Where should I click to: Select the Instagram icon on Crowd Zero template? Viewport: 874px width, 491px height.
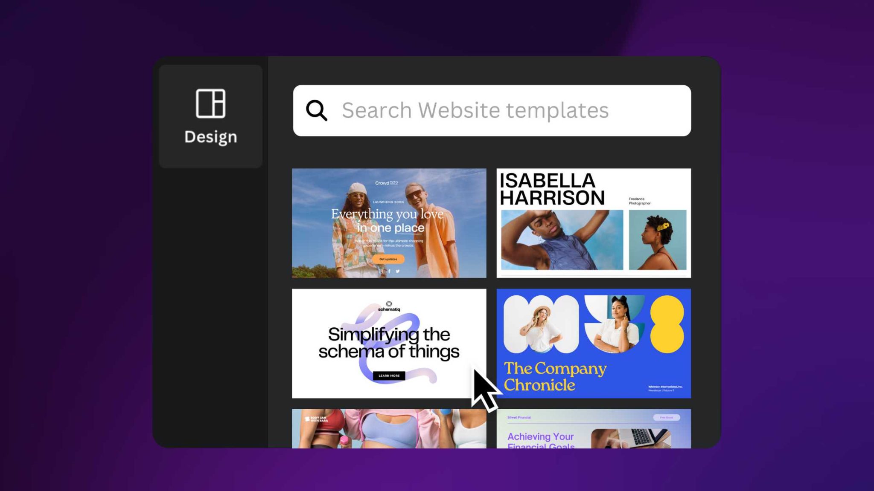tap(380, 271)
